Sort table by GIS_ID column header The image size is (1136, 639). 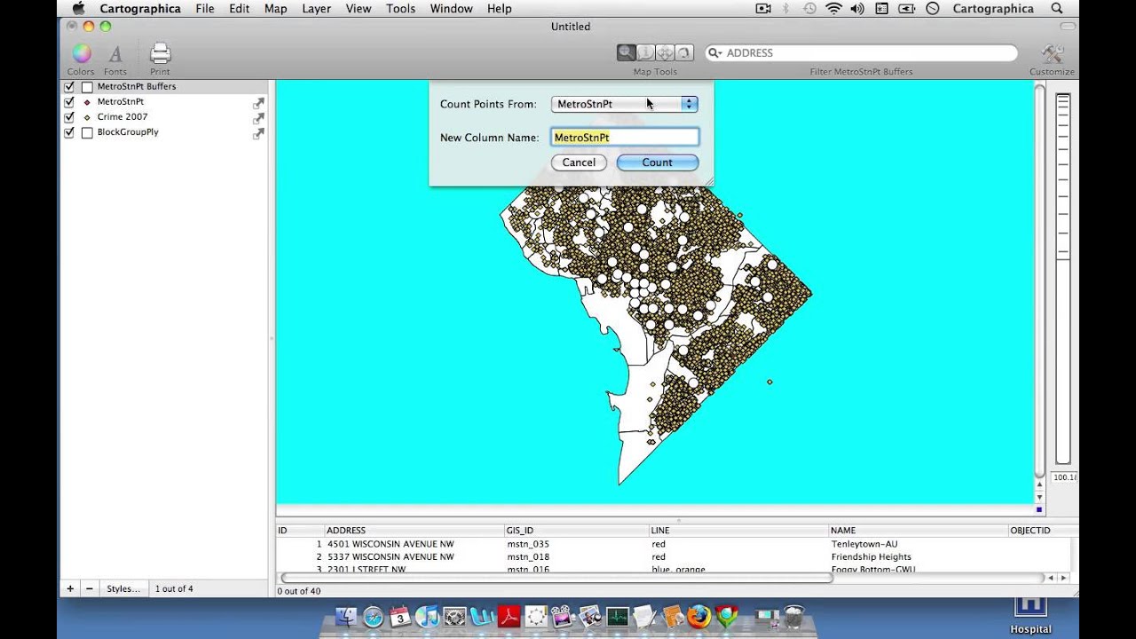[576, 531]
